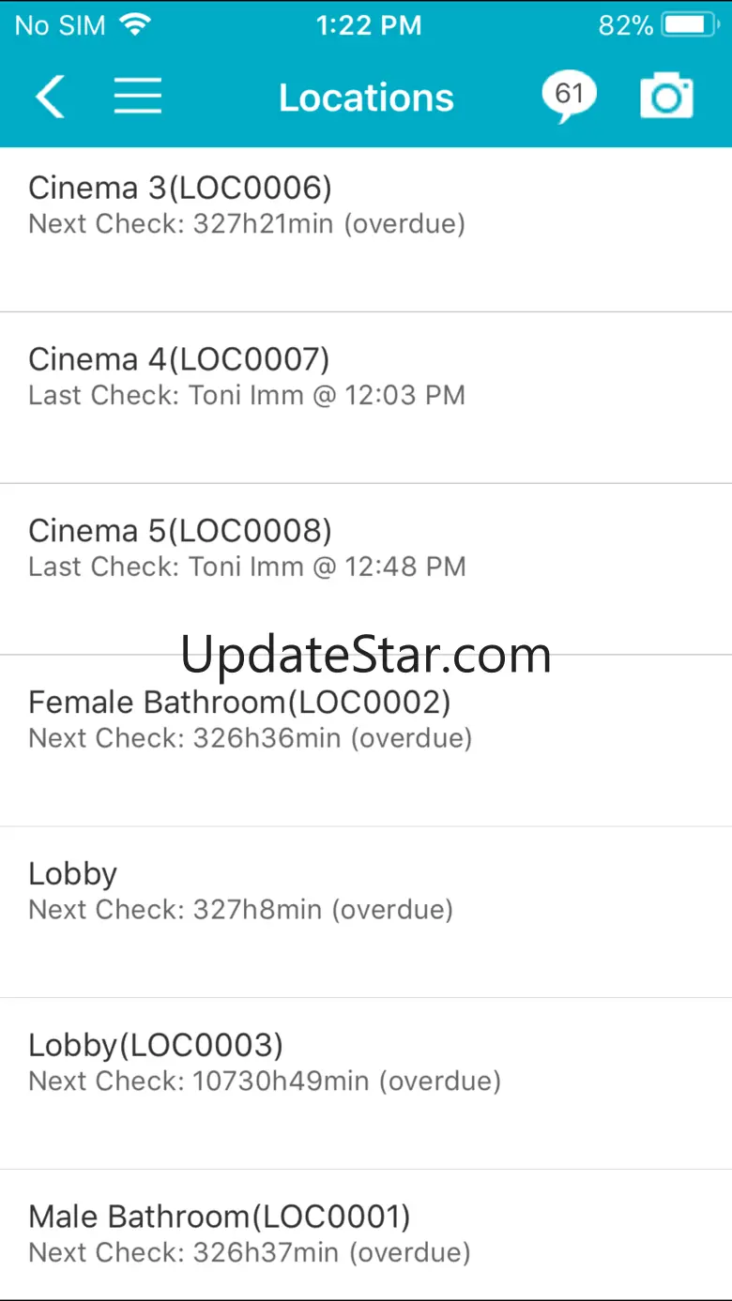This screenshot has width=732, height=1301.
Task: Open the Lobby(LOC0003) location
Action: click(x=366, y=1083)
